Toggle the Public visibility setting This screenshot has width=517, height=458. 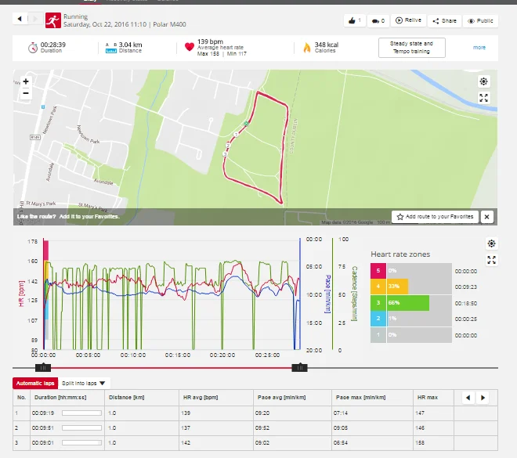click(x=481, y=21)
